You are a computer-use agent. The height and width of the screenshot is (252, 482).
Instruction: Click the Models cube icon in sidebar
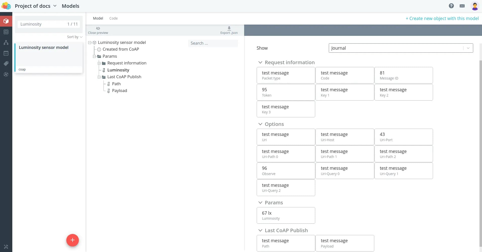(x=6, y=21)
